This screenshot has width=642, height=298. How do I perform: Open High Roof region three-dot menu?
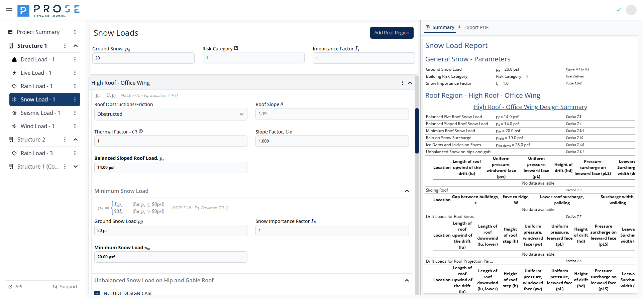point(402,83)
